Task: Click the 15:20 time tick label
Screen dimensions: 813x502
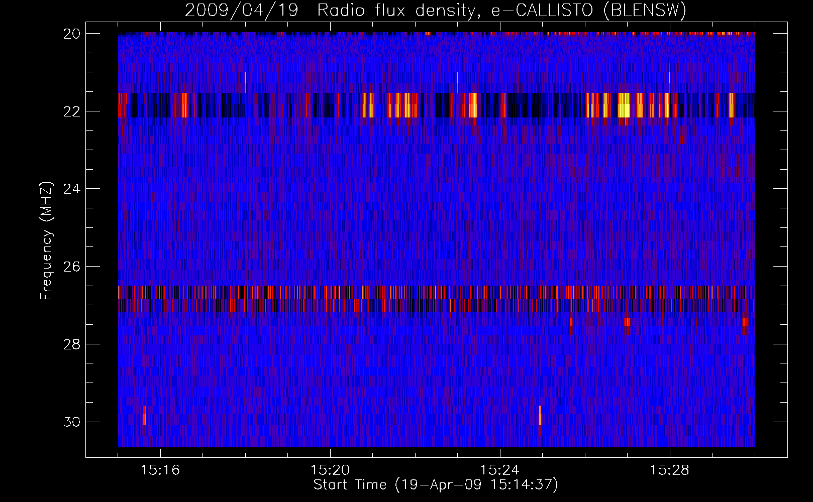Action: tap(330, 470)
